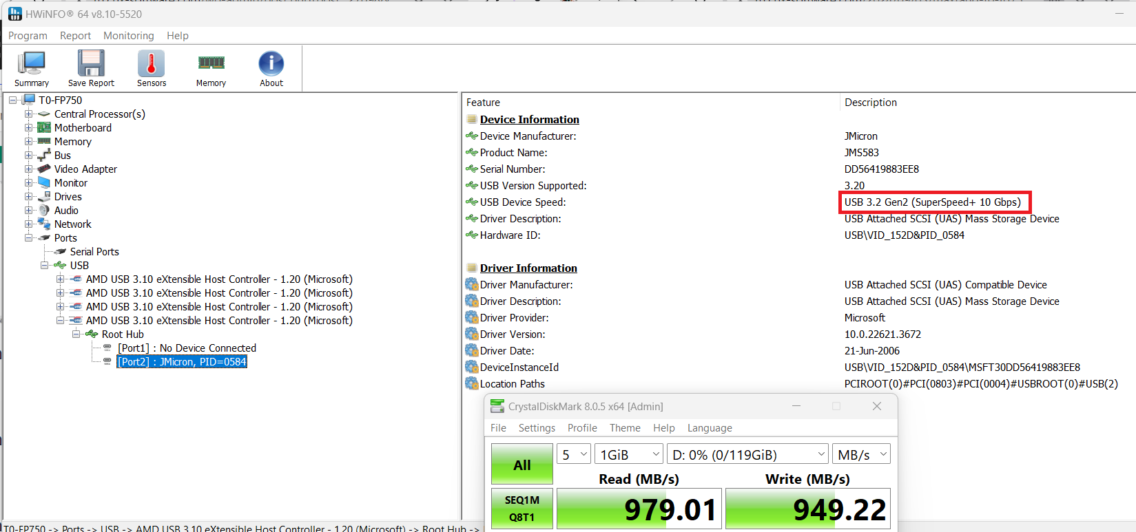Click the Driver Manufacturer gear icon
Image resolution: width=1136 pixels, height=532 pixels.
[471, 284]
